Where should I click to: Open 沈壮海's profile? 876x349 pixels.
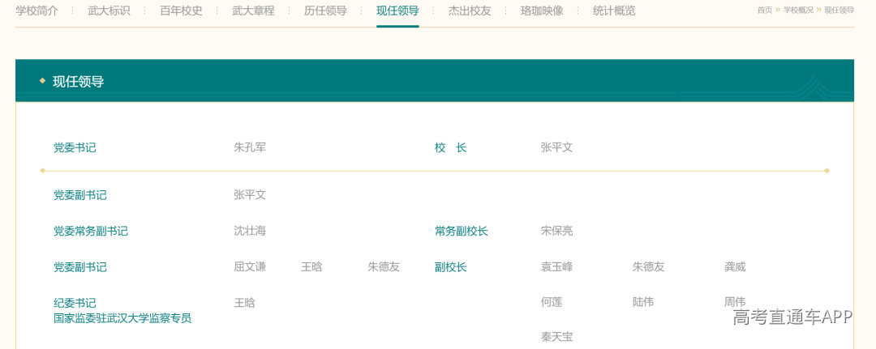(250, 231)
